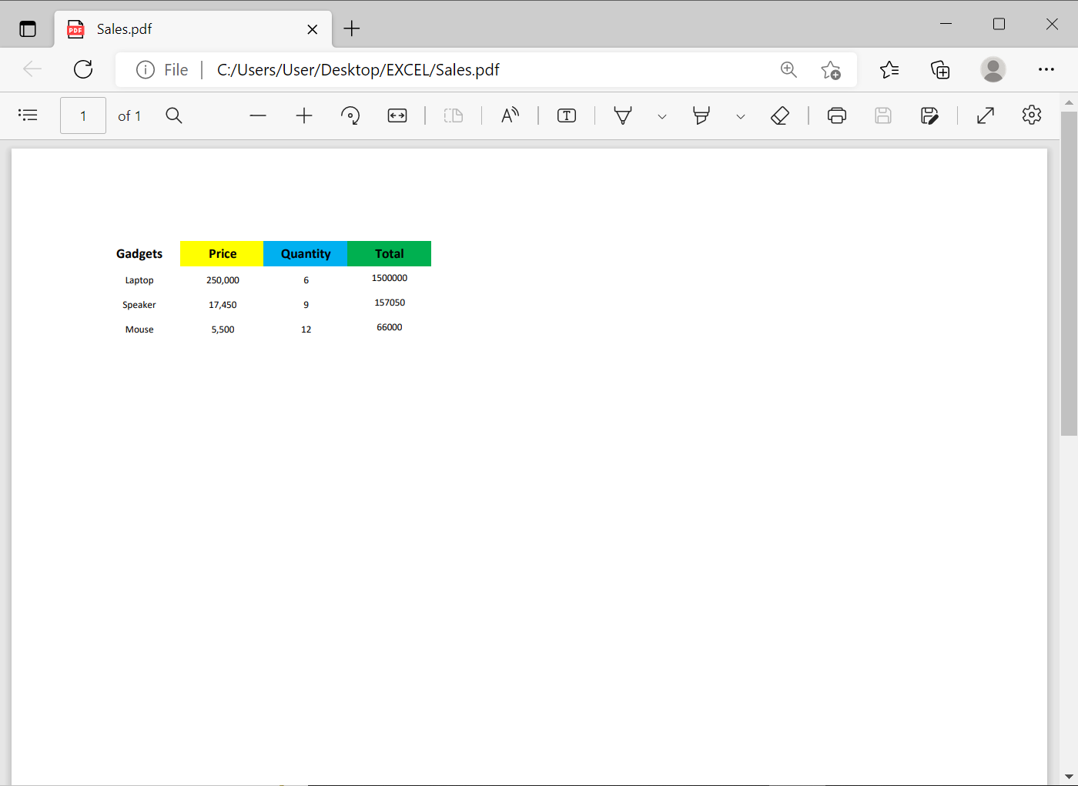Zoom into the document
This screenshot has width=1078, height=786.
click(x=304, y=115)
